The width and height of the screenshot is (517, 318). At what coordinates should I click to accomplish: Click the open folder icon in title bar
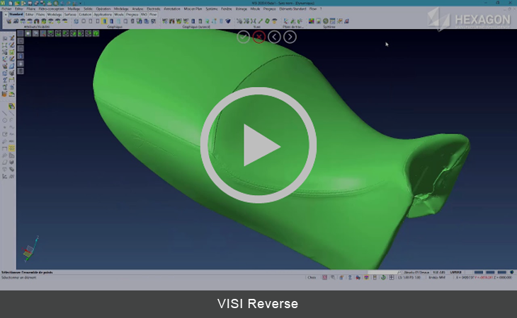17,3
